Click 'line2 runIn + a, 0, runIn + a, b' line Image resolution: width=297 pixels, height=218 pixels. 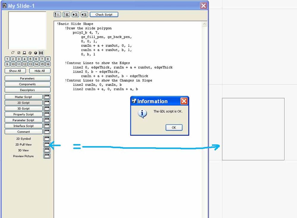tap(106, 89)
